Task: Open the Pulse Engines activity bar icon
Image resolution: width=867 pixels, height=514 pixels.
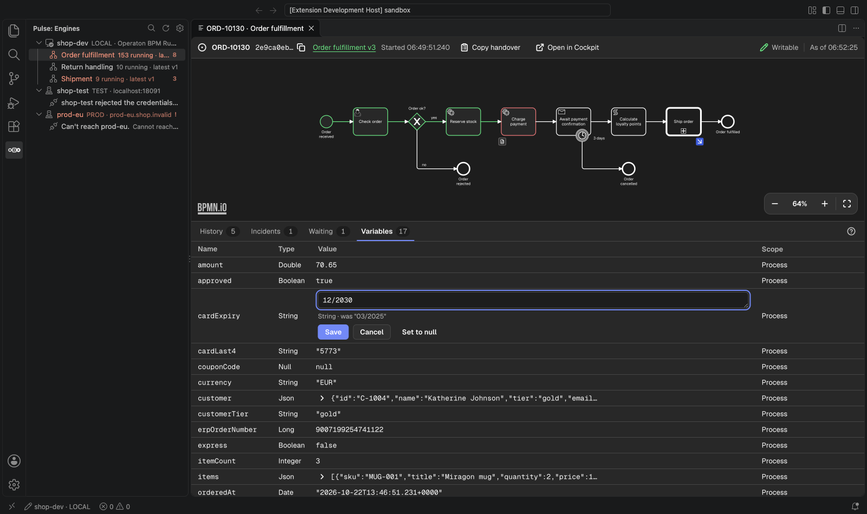Action: point(14,150)
